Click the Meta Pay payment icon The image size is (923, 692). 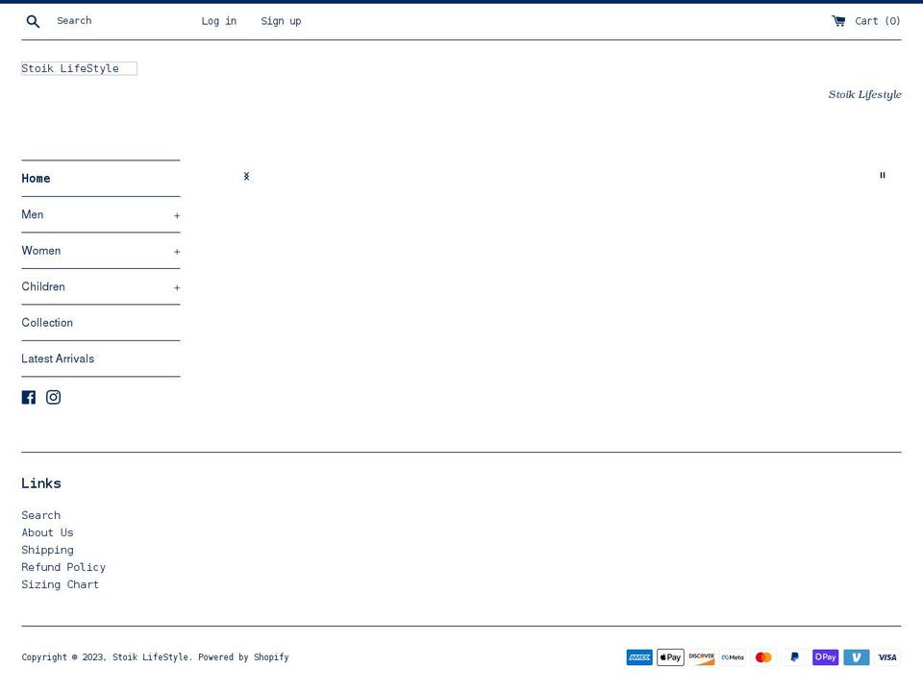733,657
